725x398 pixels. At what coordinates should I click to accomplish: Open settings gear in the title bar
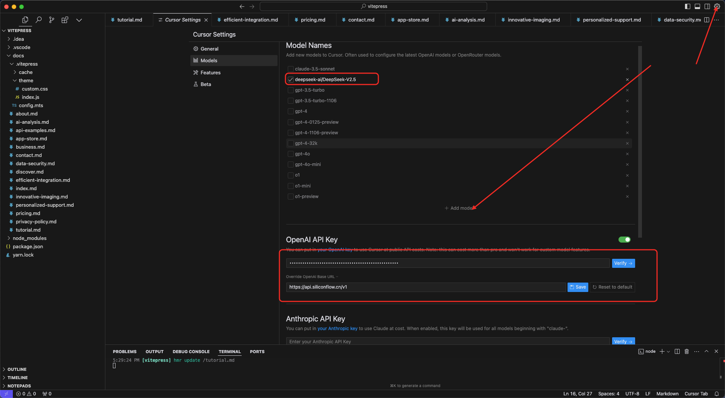coord(717,6)
